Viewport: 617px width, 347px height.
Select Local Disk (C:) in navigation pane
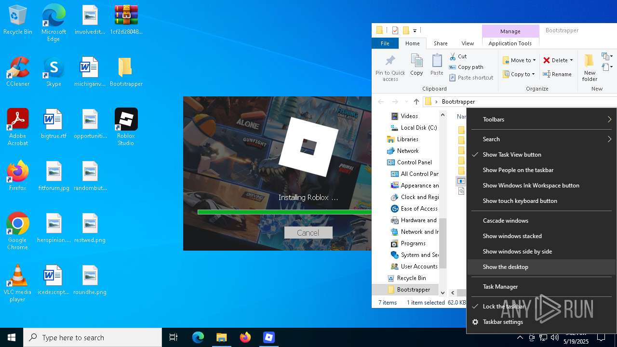(415, 128)
